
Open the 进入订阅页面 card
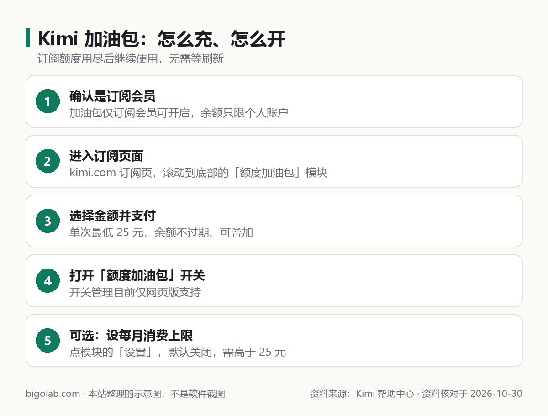pos(274,161)
